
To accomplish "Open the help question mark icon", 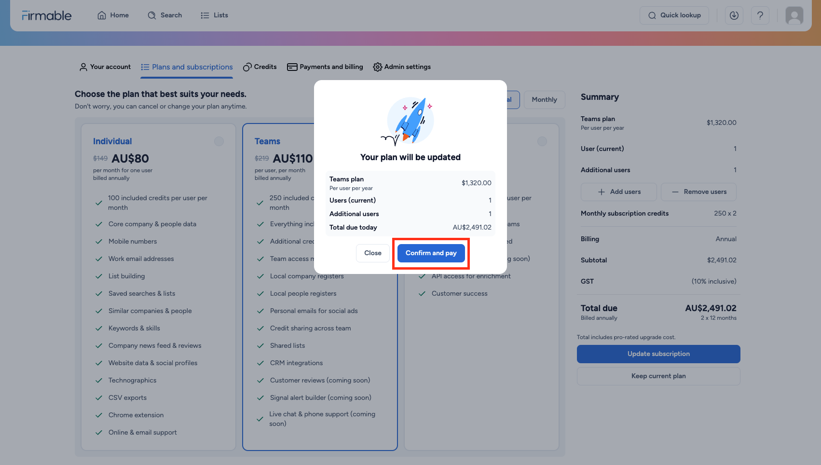I will click(x=760, y=15).
